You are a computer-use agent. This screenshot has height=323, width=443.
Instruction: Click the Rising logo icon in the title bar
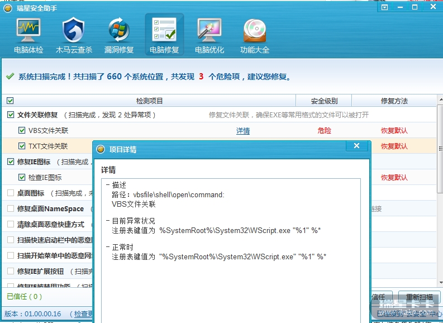8,8
